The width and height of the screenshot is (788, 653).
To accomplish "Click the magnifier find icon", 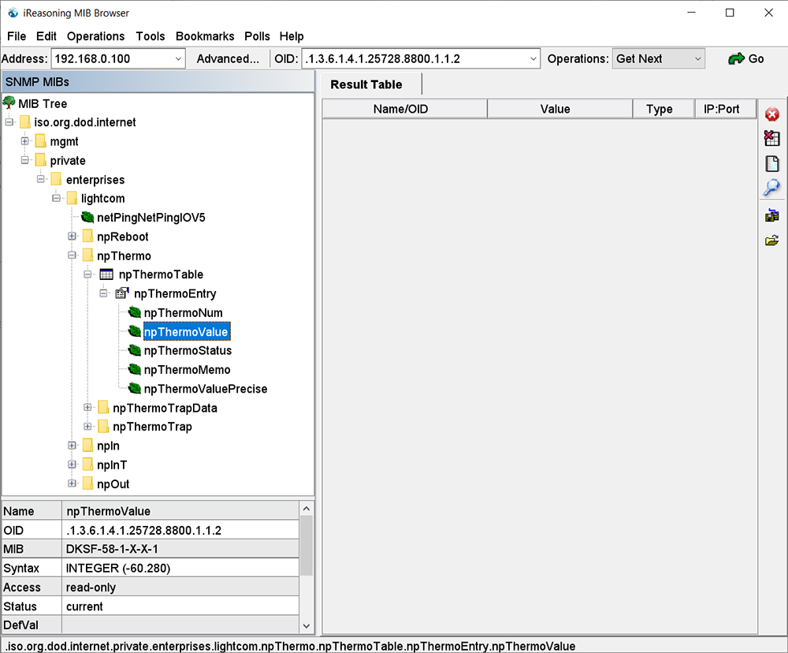I will (x=772, y=188).
